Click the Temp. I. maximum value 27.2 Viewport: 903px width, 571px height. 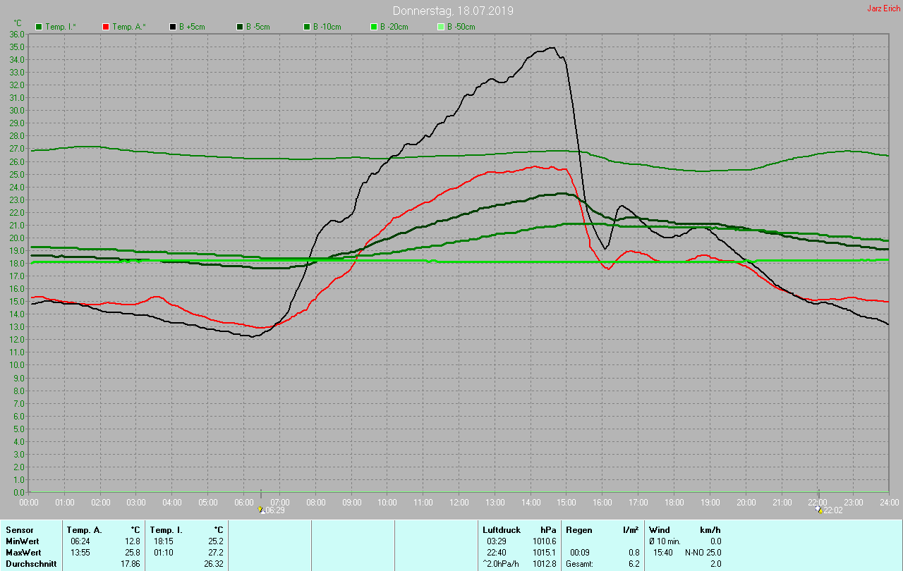215,552
